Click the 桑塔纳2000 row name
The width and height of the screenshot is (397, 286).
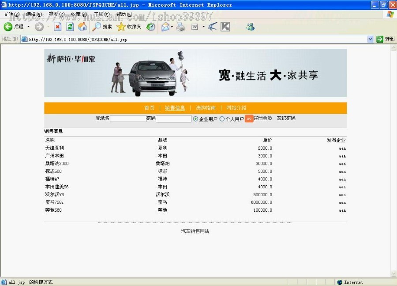tap(57, 164)
